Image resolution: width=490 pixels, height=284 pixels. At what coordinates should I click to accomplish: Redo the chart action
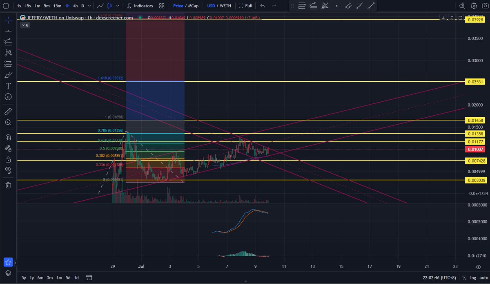tap(274, 6)
